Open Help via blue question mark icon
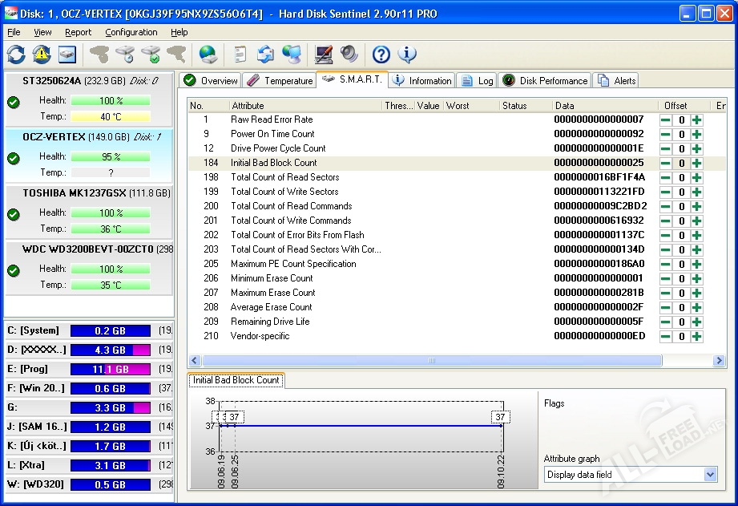Screen dimensions: 738x506 point(381,55)
